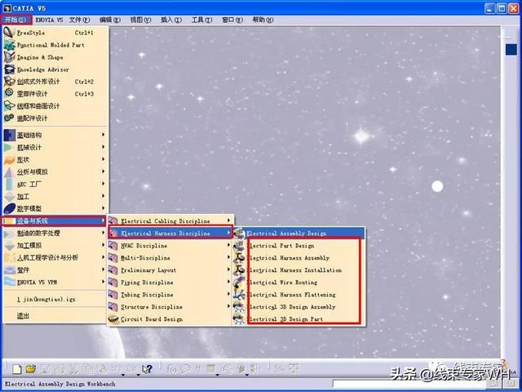Open the Piping Discipline submenu

[170, 283]
